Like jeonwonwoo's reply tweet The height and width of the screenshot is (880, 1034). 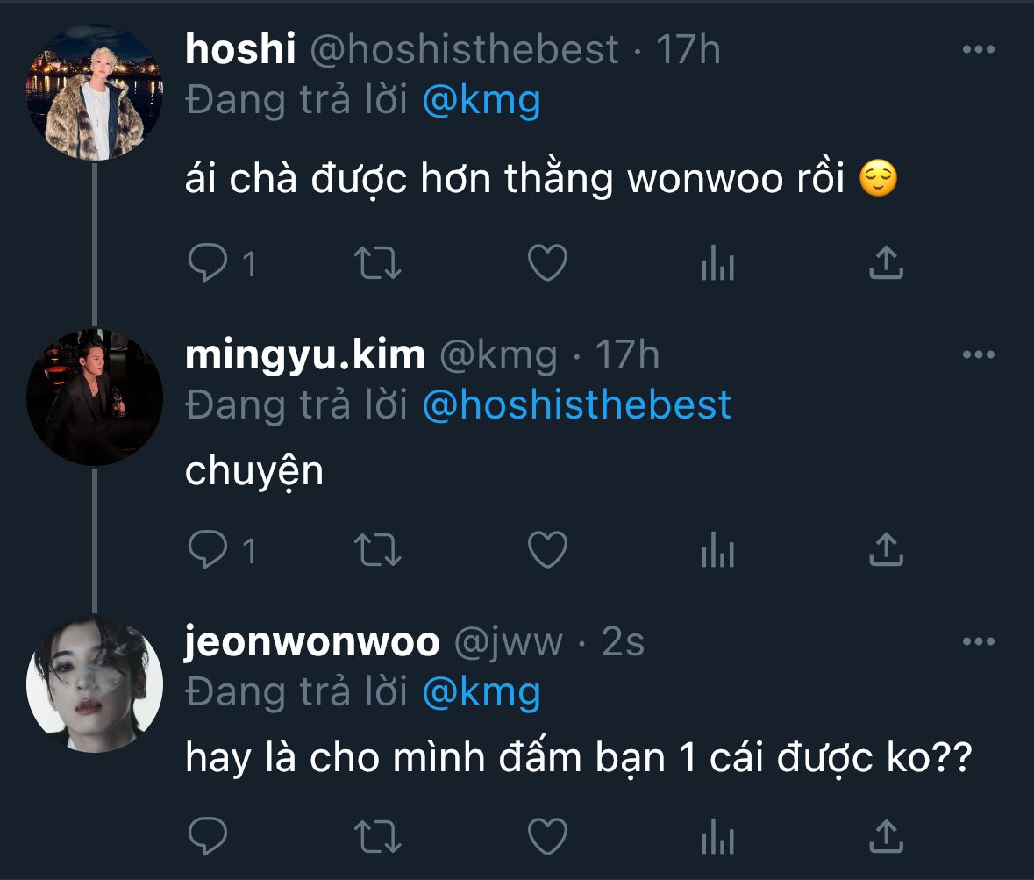pos(548,836)
